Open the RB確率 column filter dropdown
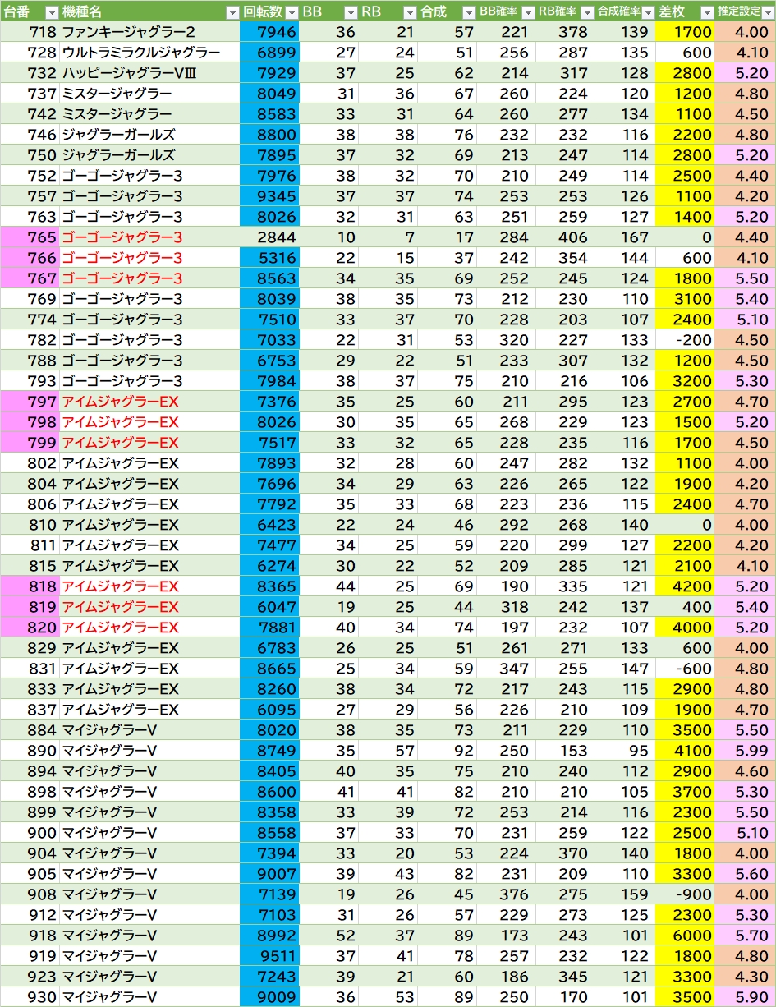776x1007 pixels. coord(587,12)
